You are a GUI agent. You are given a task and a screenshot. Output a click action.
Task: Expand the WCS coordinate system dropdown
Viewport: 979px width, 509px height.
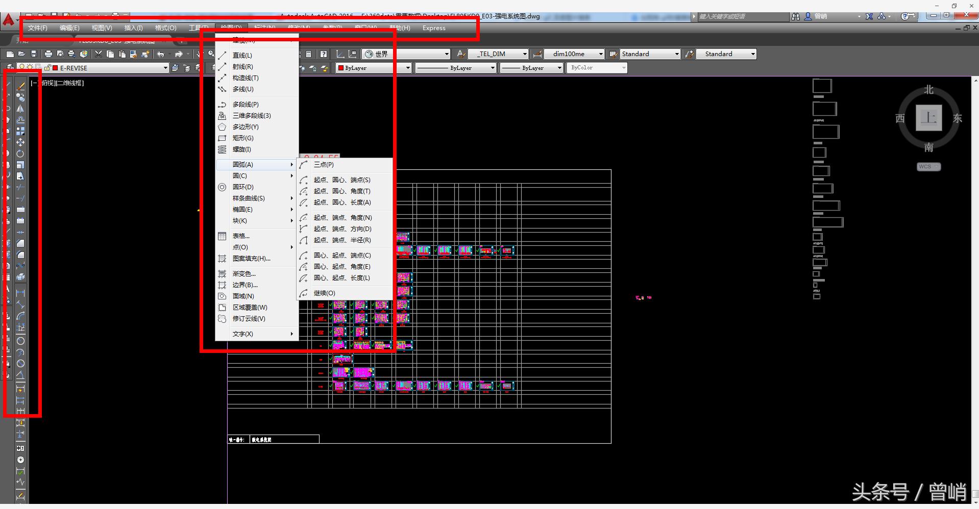(928, 167)
